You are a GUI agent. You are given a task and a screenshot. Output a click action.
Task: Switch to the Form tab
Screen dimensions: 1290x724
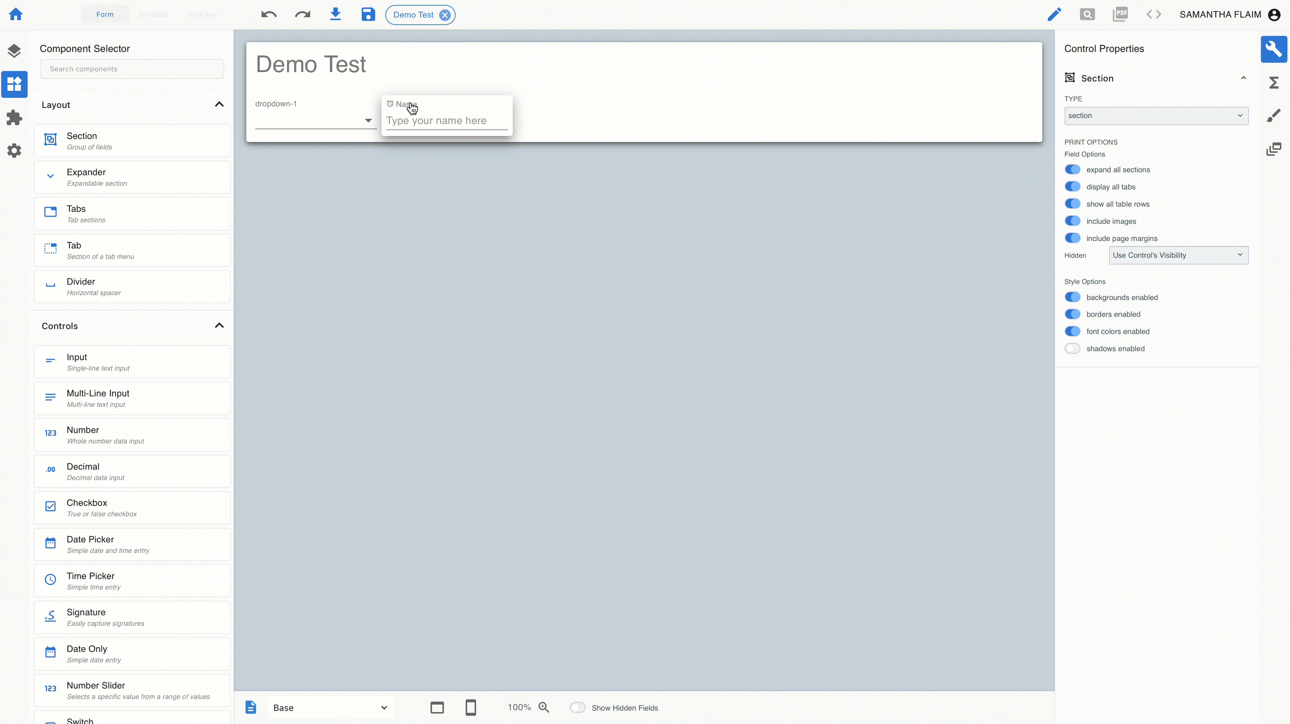pyautogui.click(x=105, y=15)
